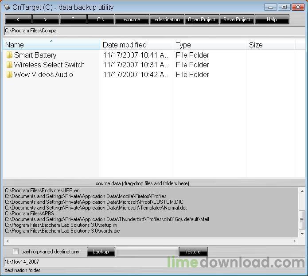This screenshot has width=308, height=276.
Task: Select the Wireless Select Switch folder icon
Action: click(9, 65)
